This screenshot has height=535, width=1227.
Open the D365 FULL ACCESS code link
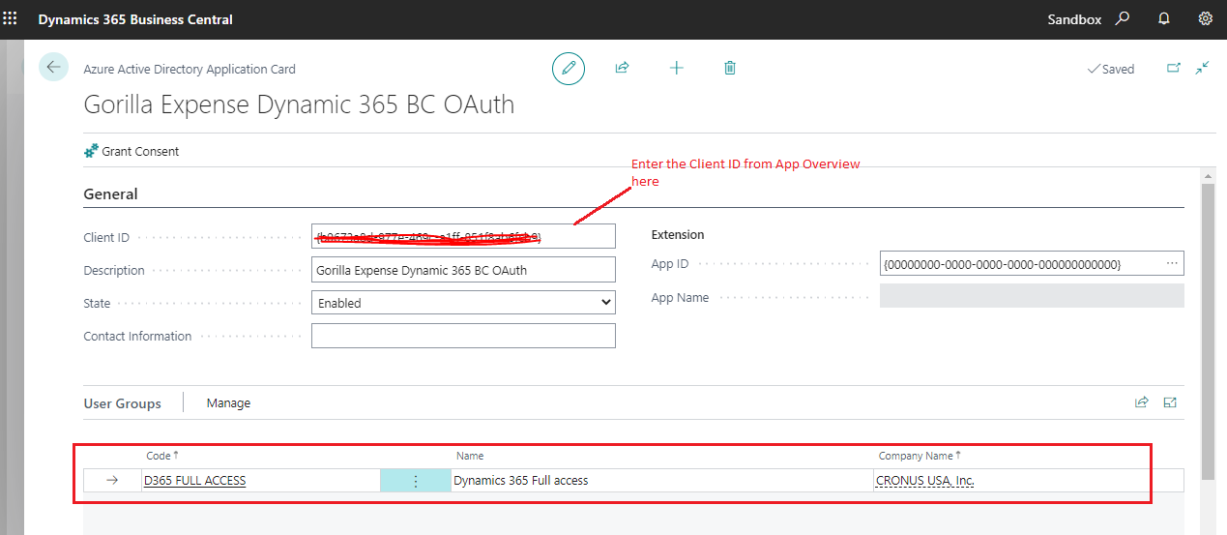pyautogui.click(x=194, y=481)
